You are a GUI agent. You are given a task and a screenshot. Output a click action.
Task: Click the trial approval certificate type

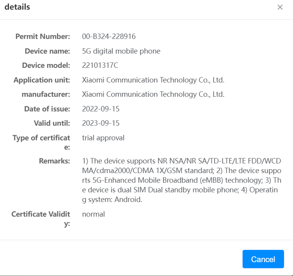pos(103,138)
